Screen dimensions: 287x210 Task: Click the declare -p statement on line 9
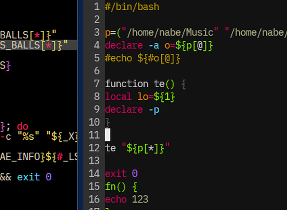[132, 110]
